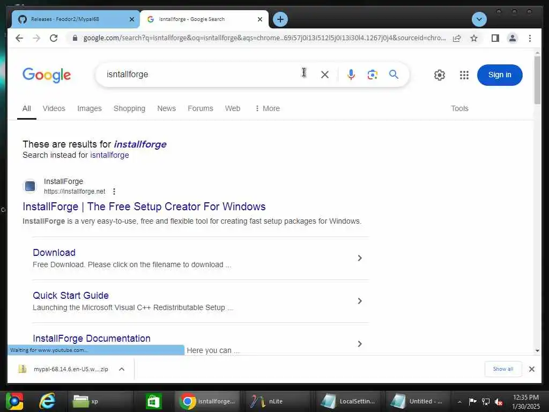
Task: Open search Tools options
Action: point(459,108)
